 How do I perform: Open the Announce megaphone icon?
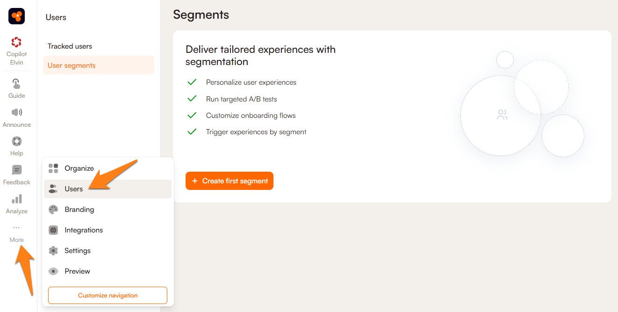[16, 112]
